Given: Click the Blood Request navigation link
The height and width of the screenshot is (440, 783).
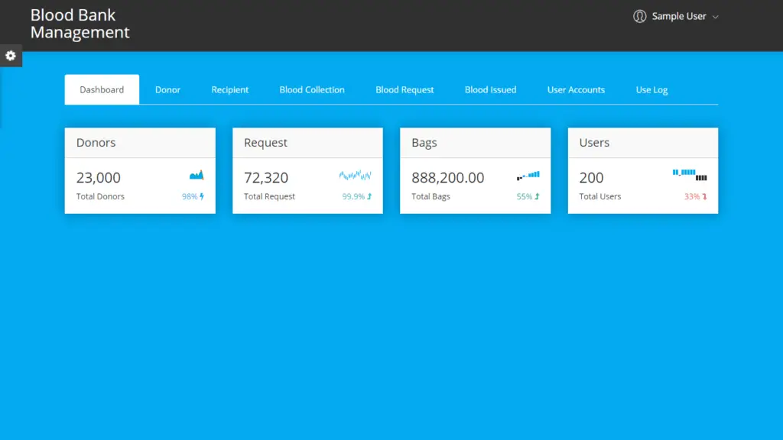Looking at the screenshot, I should pos(404,89).
